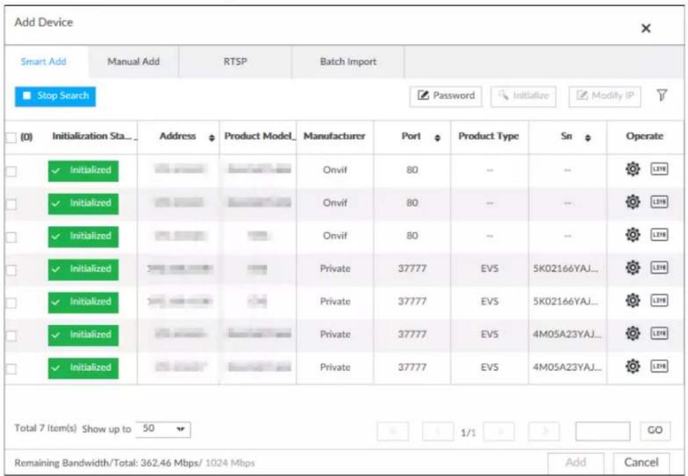Click gear icon in second 5K02166YAJ row
The image size is (688, 476).
(632, 300)
